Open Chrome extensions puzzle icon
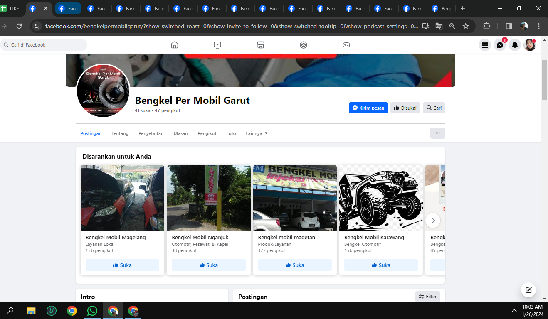Viewport: 548px width, 319px height. tap(486, 26)
